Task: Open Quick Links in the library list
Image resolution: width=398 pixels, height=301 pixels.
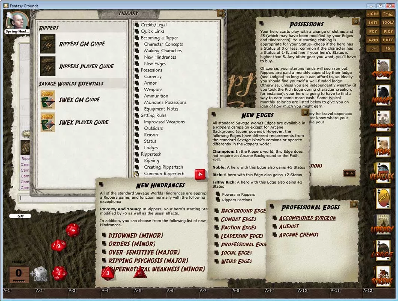Action: click(153, 31)
